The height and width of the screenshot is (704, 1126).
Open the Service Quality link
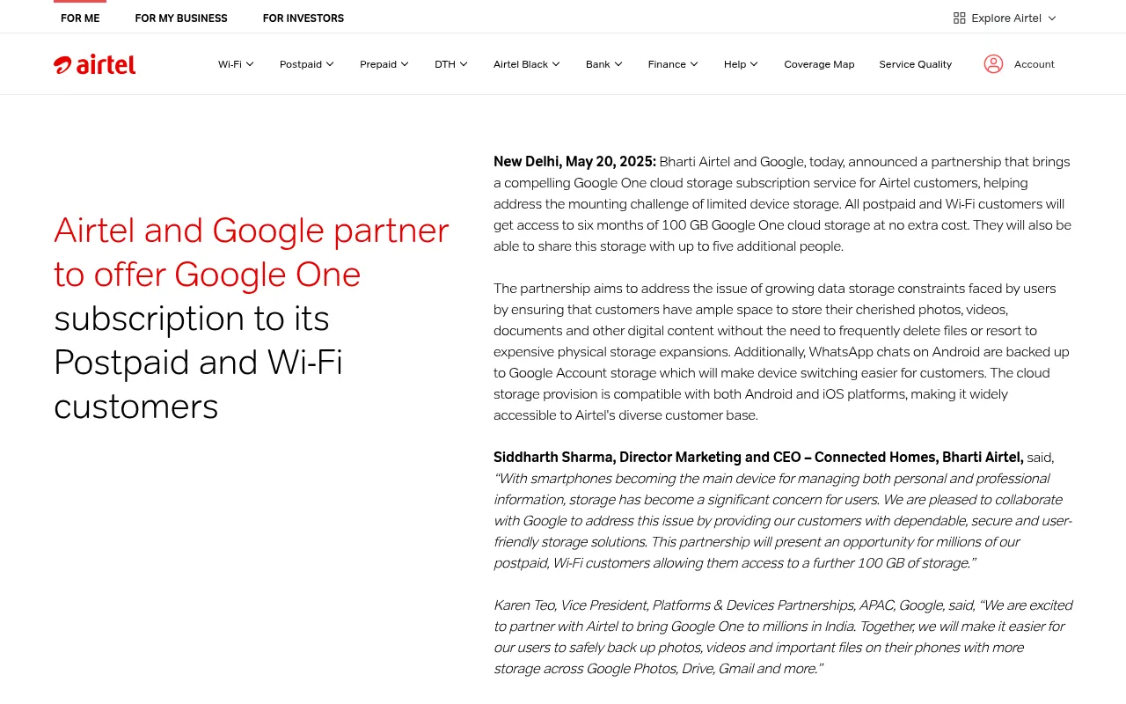(915, 64)
